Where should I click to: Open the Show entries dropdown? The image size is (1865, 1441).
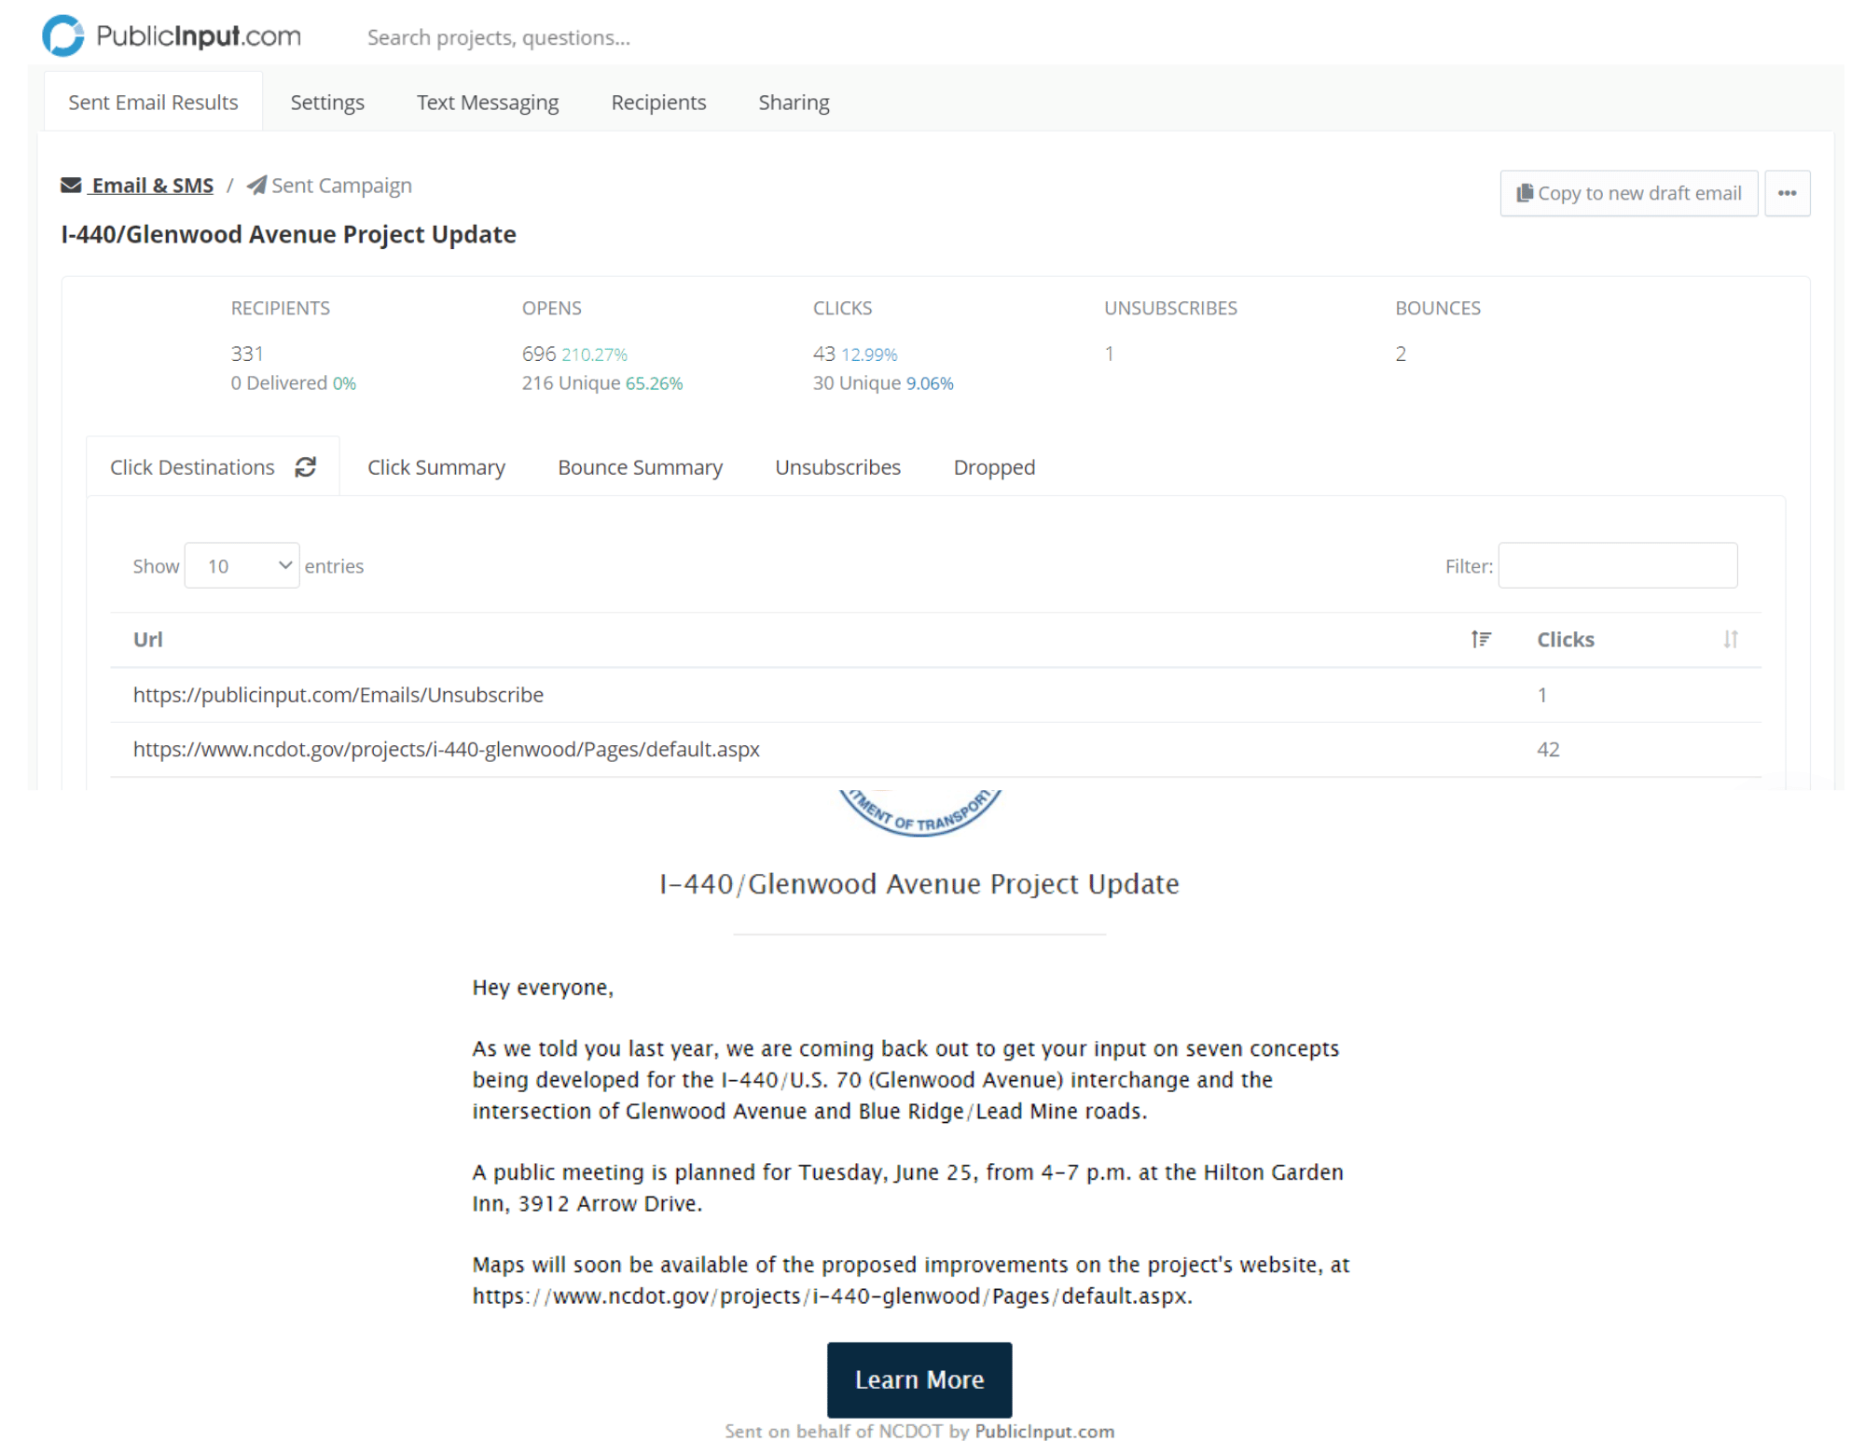(242, 565)
